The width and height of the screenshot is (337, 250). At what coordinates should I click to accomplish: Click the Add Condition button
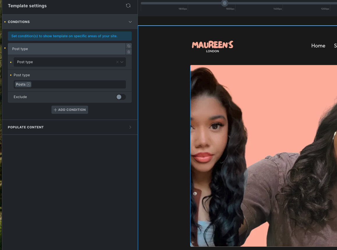[69, 110]
